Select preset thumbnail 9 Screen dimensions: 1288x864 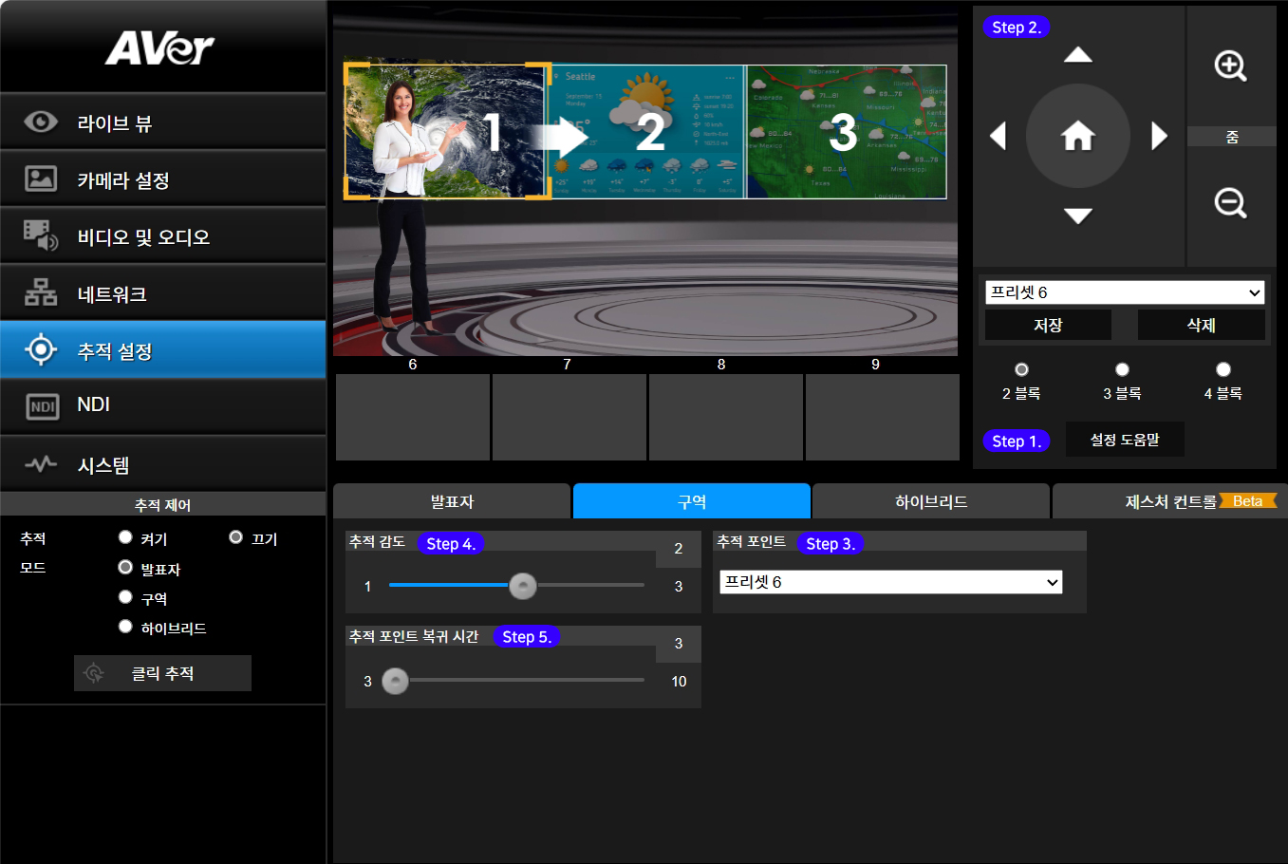point(883,417)
